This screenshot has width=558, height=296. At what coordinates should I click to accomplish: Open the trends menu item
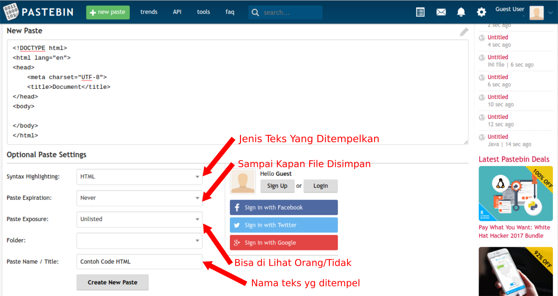pyautogui.click(x=149, y=12)
